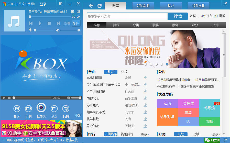
Task: Click the 捕捉 capture icon
Action: (x=66, y=109)
